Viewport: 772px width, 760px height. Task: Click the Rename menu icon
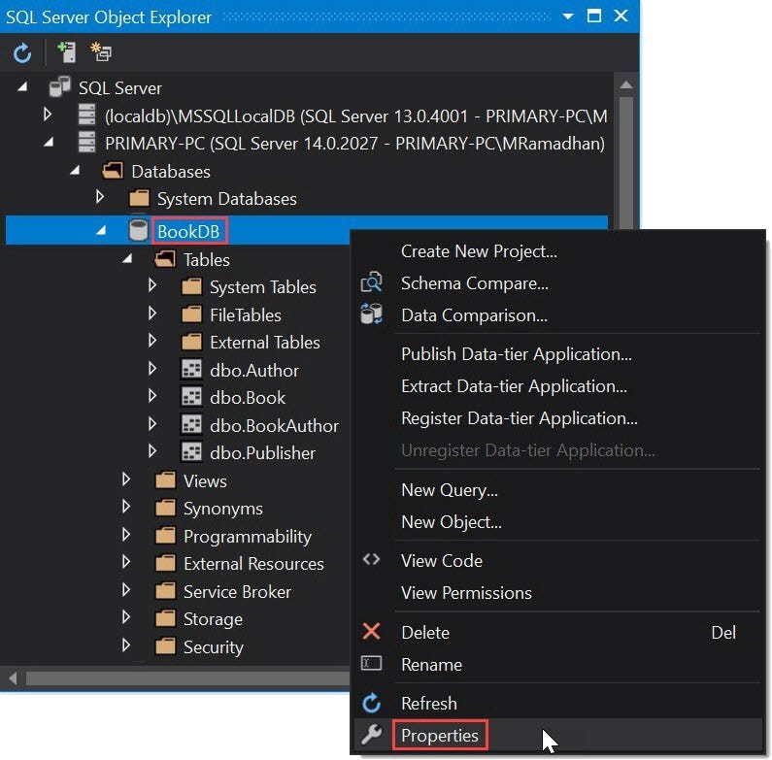371,664
